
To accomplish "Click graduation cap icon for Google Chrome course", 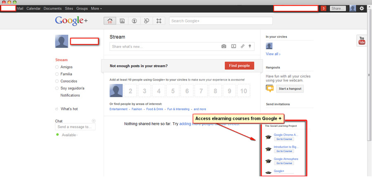I will click(268, 137).
